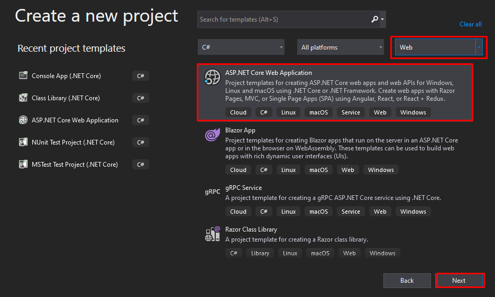
Task: Click the Cloud tag under gRPC Service
Action: tap(238, 212)
